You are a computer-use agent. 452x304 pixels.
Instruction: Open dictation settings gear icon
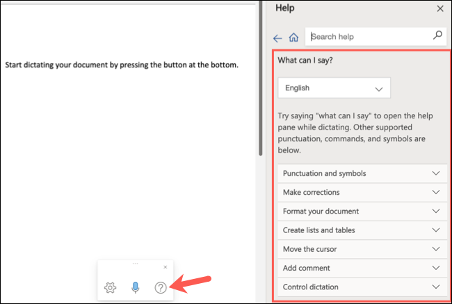coord(110,287)
